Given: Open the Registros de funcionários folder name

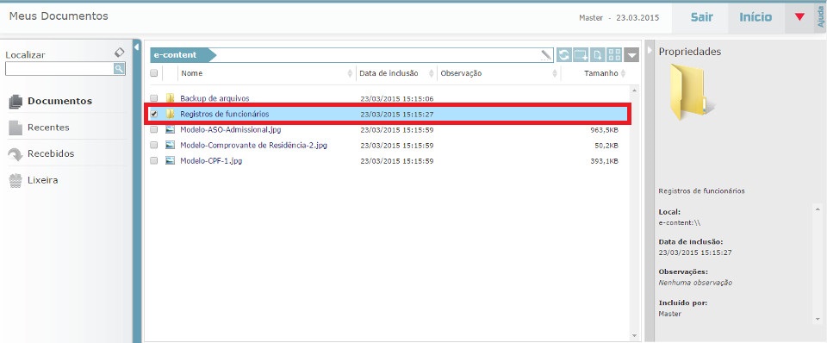Looking at the screenshot, I should tap(225, 114).
